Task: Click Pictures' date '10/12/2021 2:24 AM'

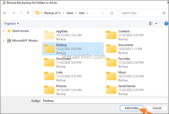Action: (69, 90)
